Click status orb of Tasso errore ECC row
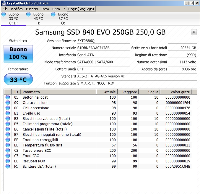 (x=8, y=150)
